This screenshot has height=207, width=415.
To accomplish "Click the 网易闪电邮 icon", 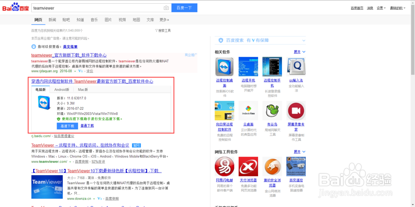I will click(225, 166).
